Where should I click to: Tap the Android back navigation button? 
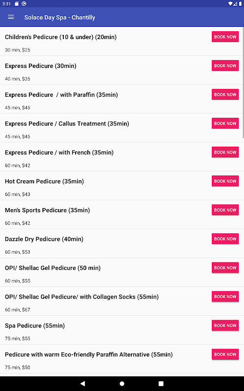82,384
